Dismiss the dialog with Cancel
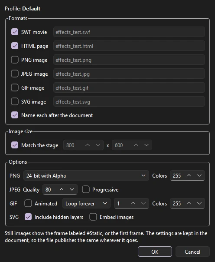 click(192, 252)
